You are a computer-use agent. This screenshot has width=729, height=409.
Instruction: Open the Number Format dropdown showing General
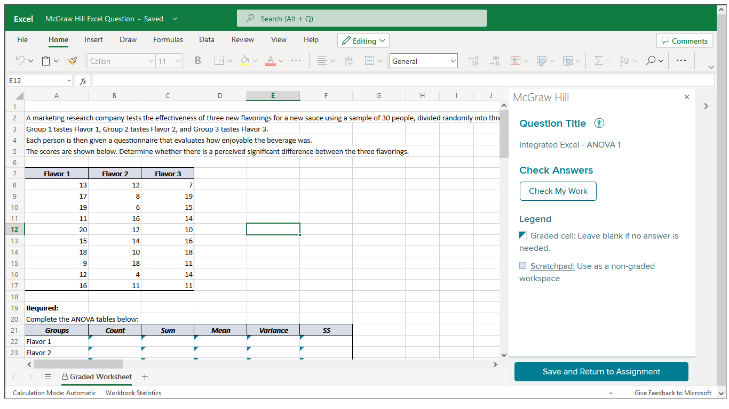pos(423,60)
